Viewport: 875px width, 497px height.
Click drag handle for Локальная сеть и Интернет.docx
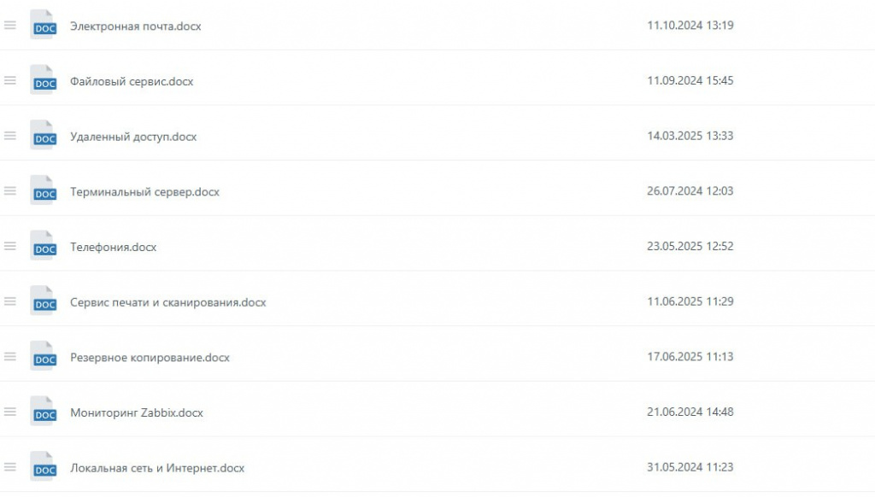click(x=10, y=467)
